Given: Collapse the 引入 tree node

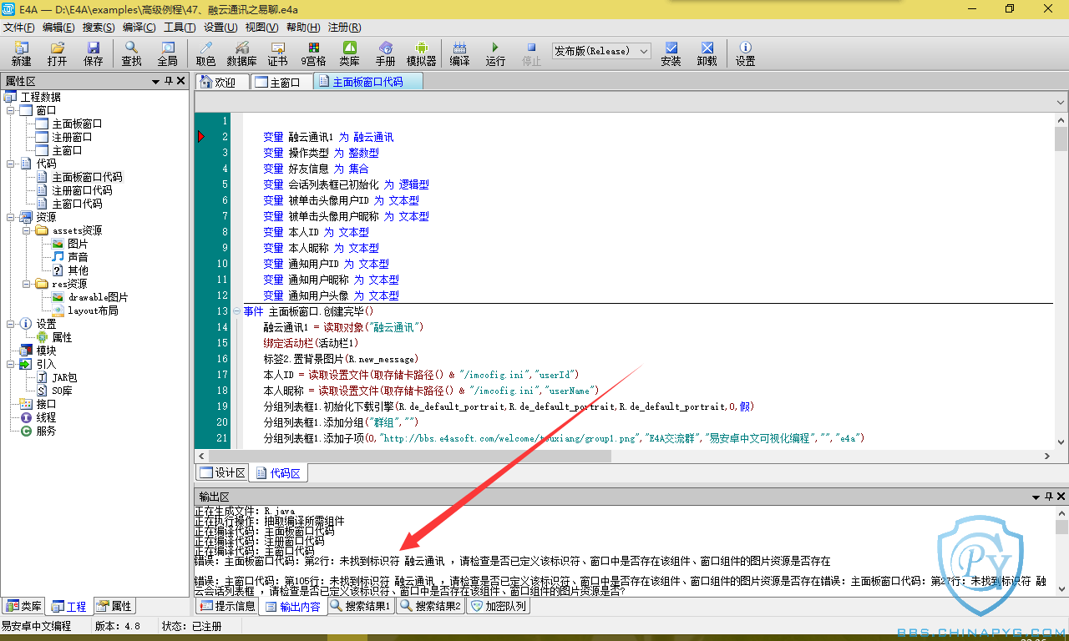Looking at the screenshot, I should pyautogui.click(x=11, y=365).
